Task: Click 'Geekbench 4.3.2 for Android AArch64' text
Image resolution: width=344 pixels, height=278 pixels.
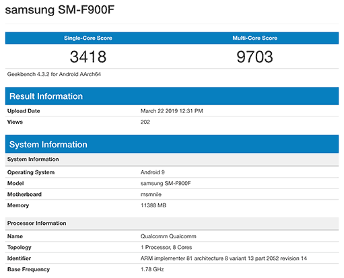Action: click(54, 74)
